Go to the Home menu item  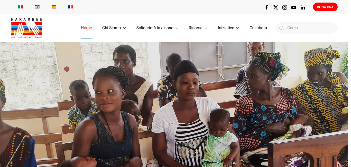pyautogui.click(x=86, y=28)
